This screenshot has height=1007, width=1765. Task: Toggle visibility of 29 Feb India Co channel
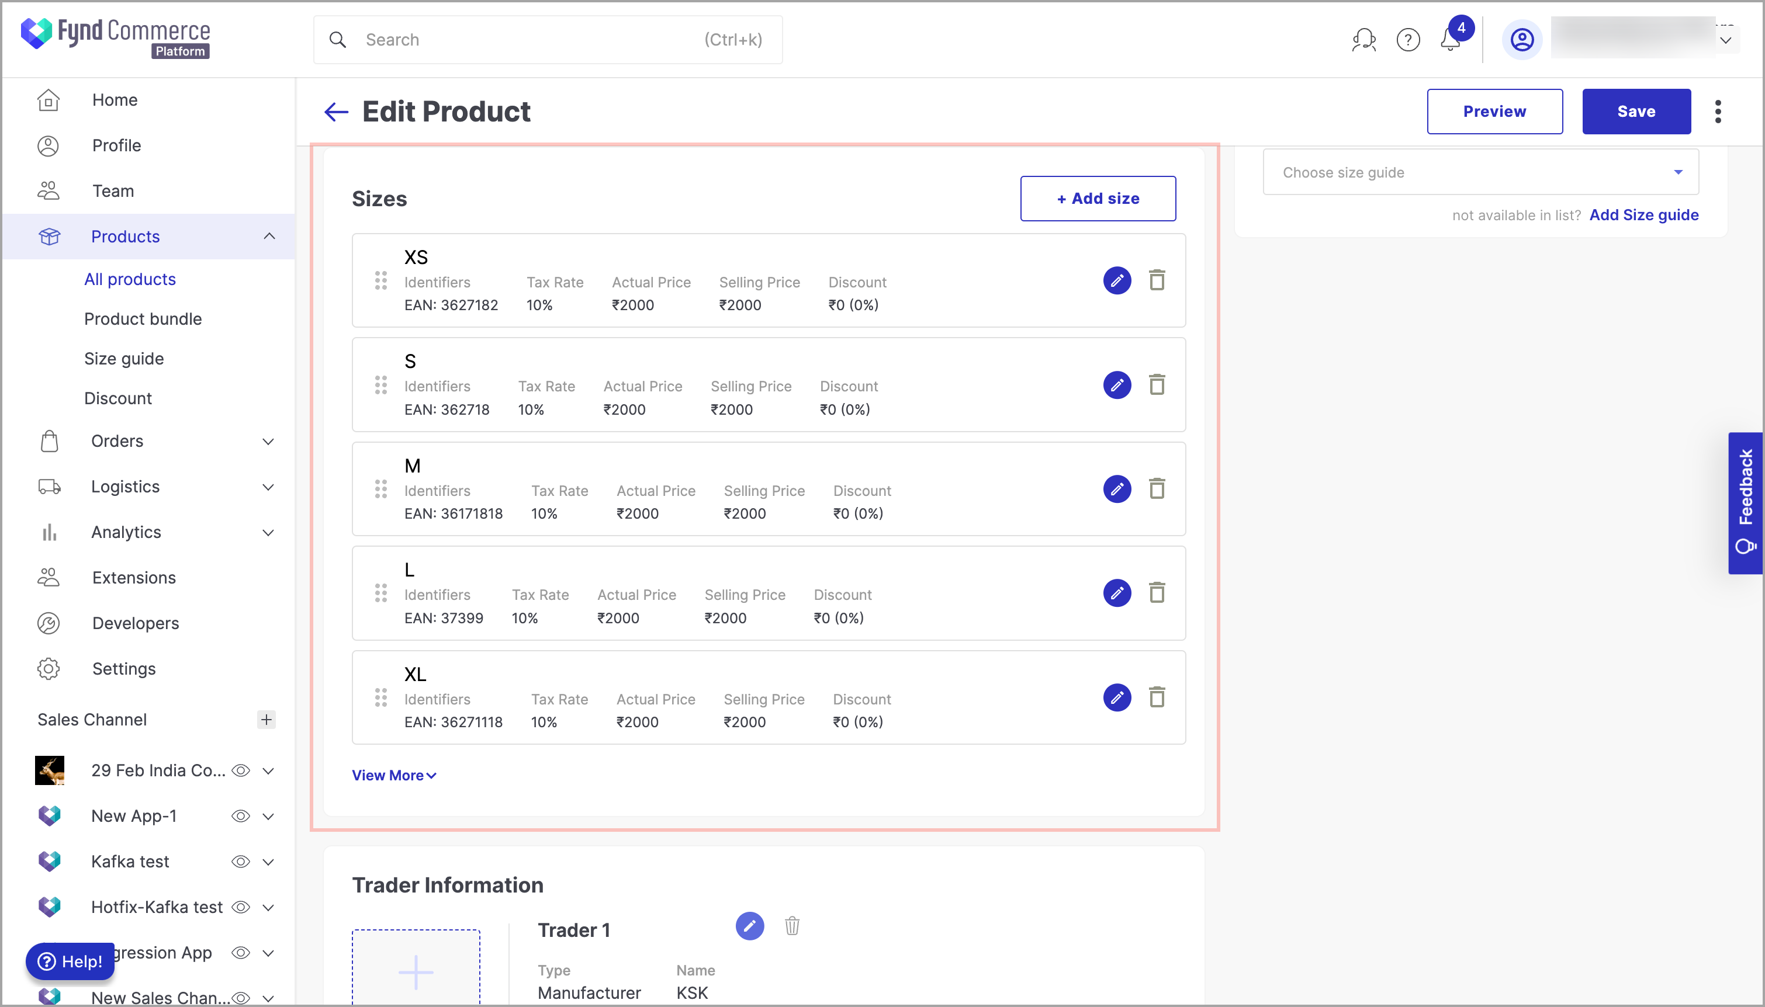click(241, 770)
